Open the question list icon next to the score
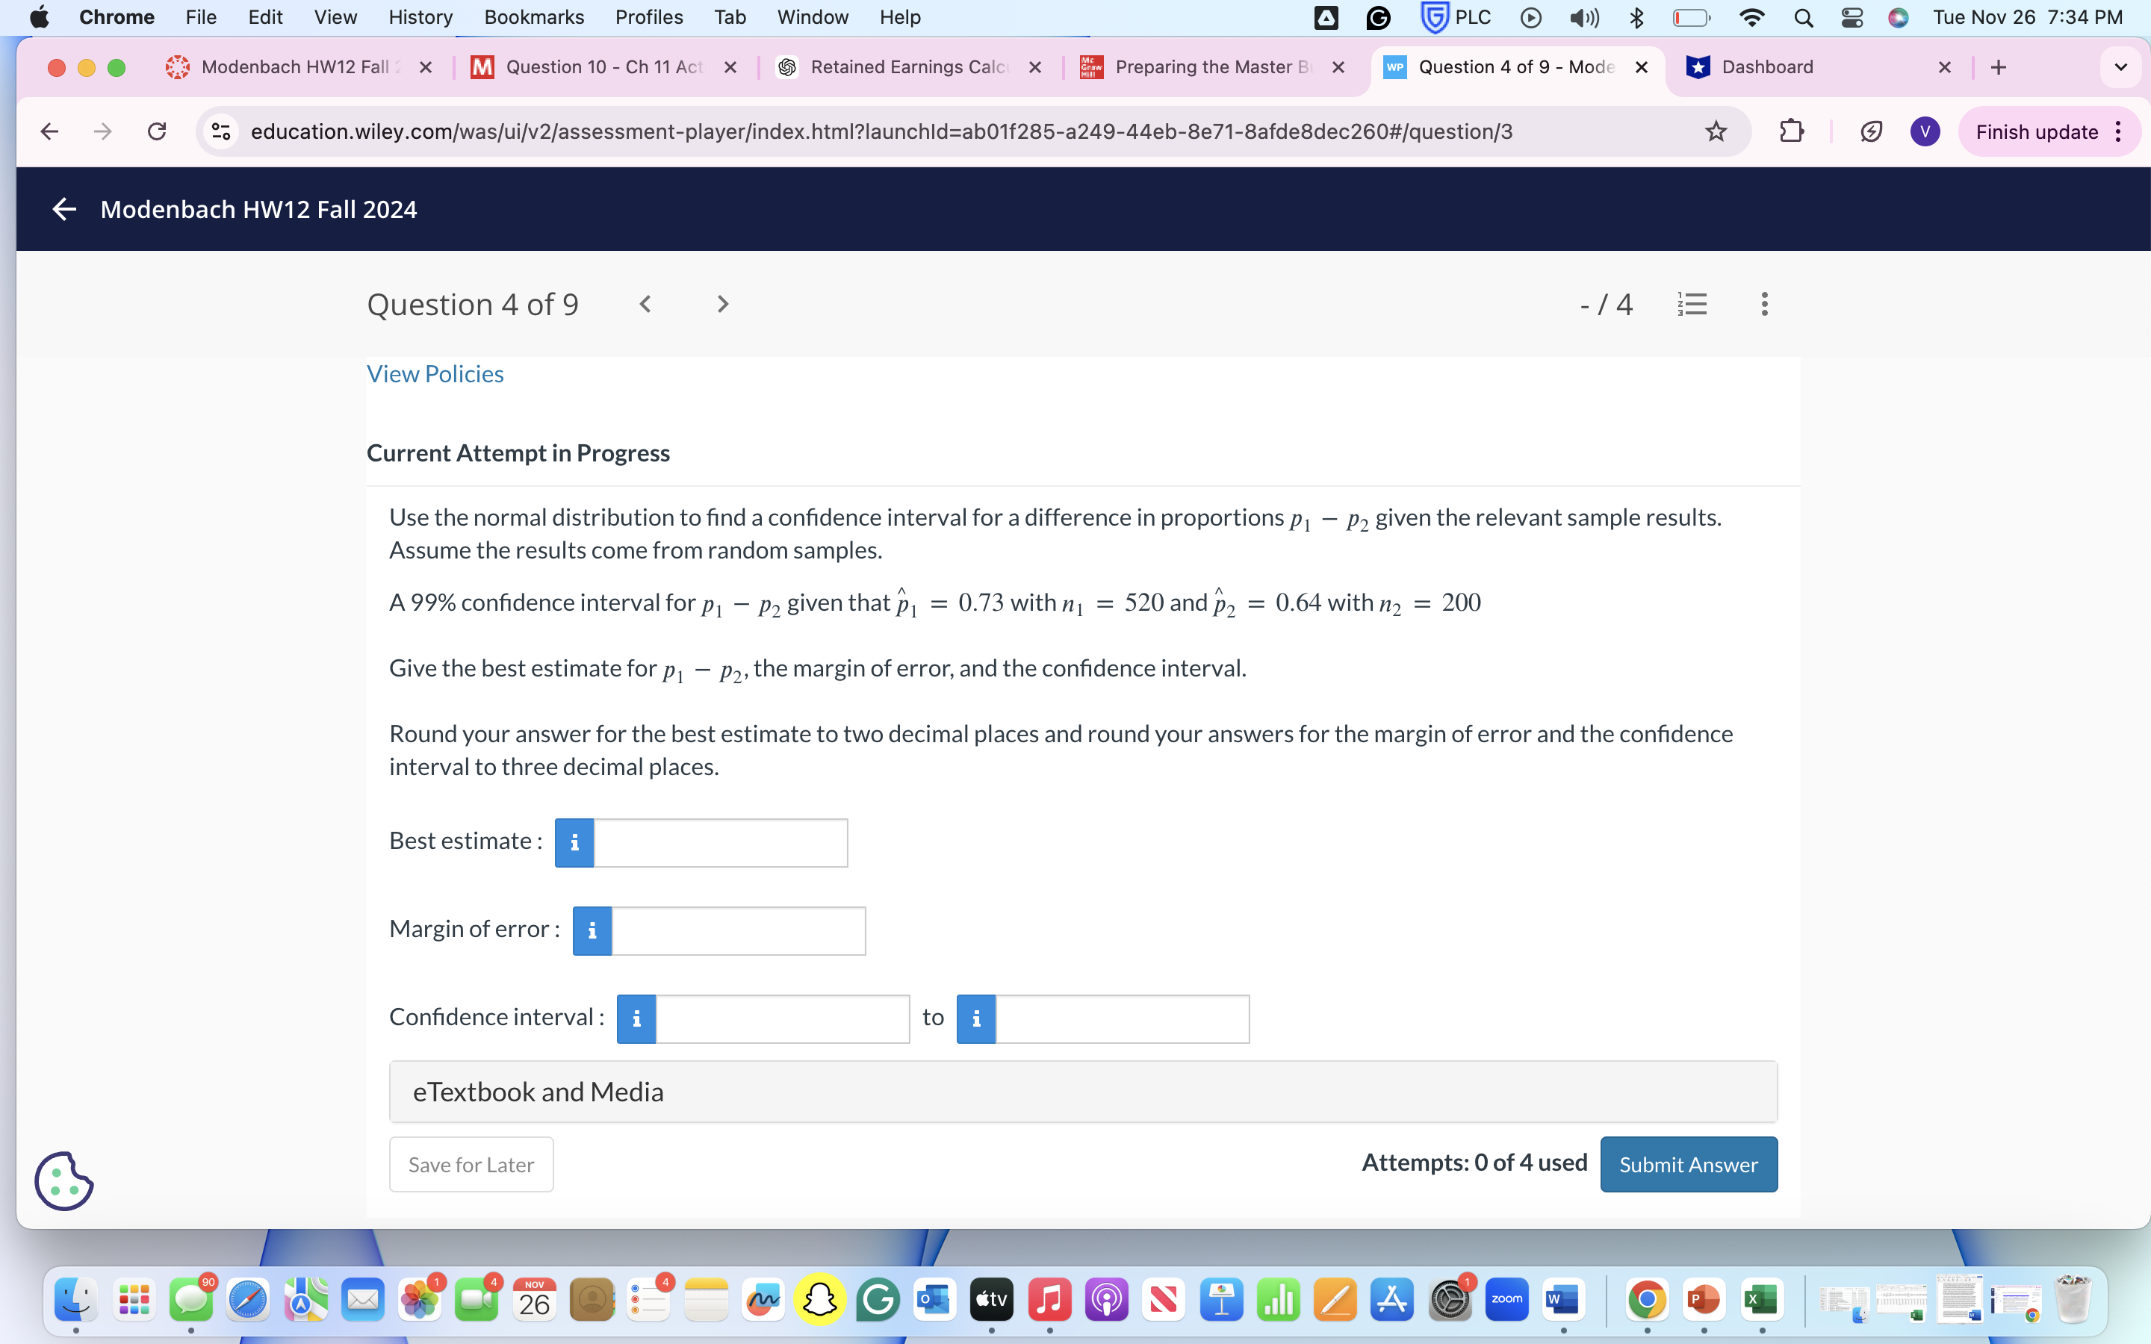 coord(1691,304)
